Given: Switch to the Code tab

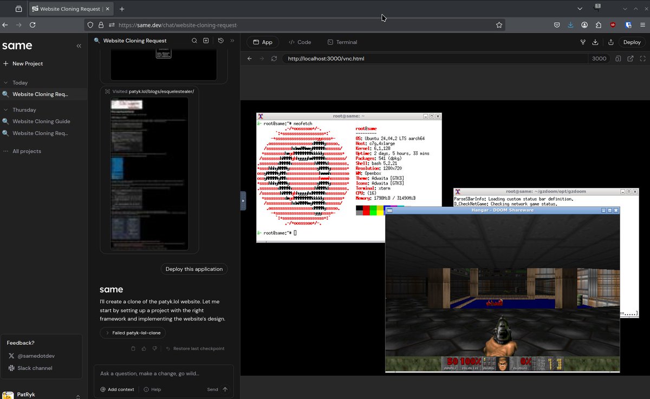Looking at the screenshot, I should coord(300,42).
